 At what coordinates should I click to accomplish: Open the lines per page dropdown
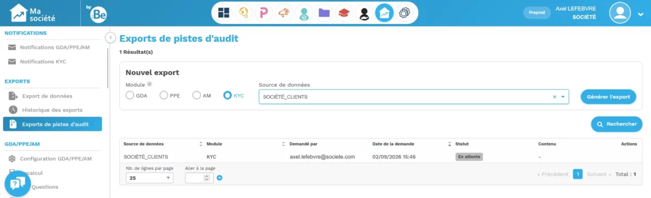(x=150, y=178)
